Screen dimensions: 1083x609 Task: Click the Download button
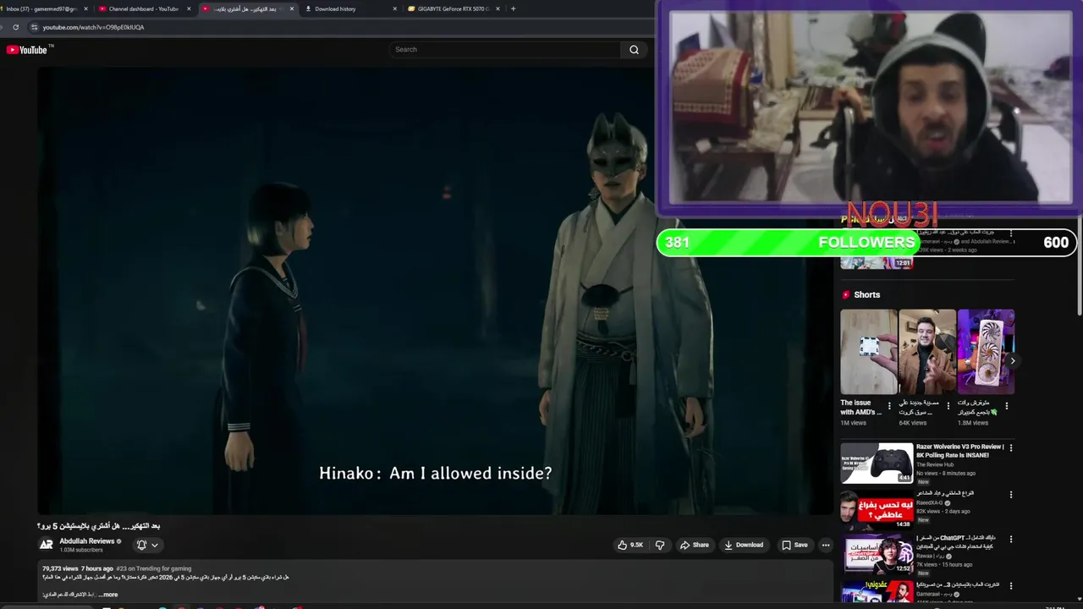click(x=744, y=545)
